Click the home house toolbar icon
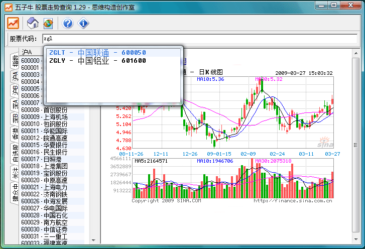 click(x=33, y=23)
